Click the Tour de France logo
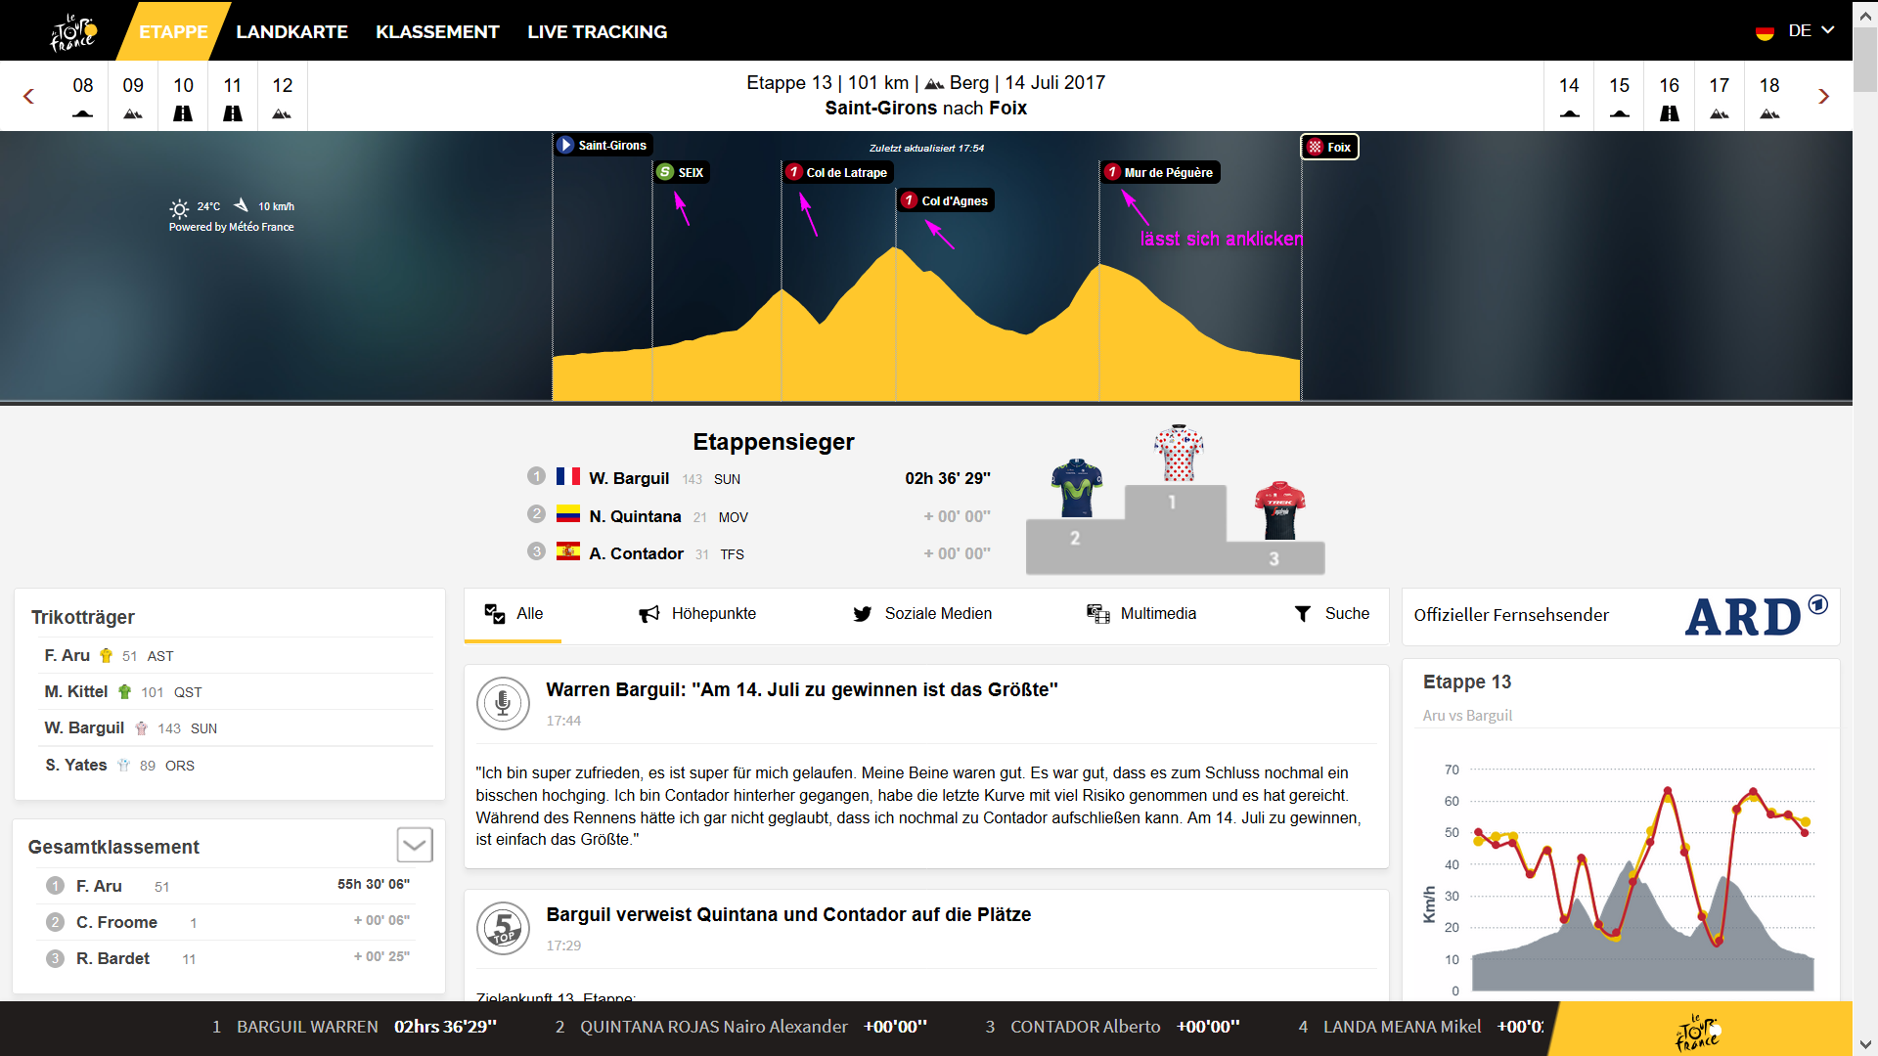1878x1056 pixels. (73, 31)
